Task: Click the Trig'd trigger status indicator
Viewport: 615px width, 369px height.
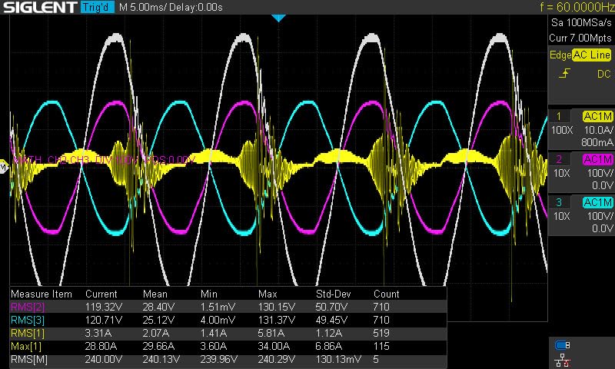Action: pyautogui.click(x=97, y=7)
